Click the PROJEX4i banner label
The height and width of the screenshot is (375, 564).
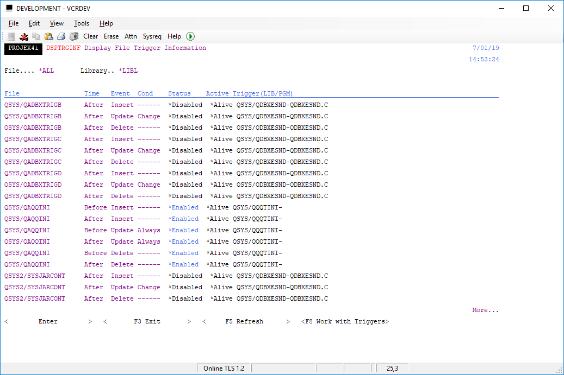23,48
